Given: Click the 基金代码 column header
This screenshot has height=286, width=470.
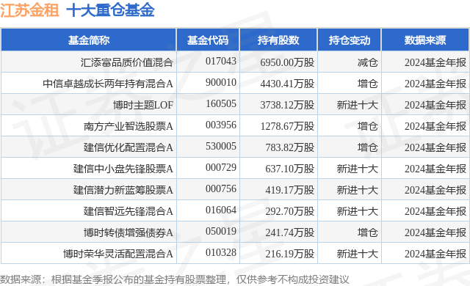Looking at the screenshot, I should coord(208,40).
